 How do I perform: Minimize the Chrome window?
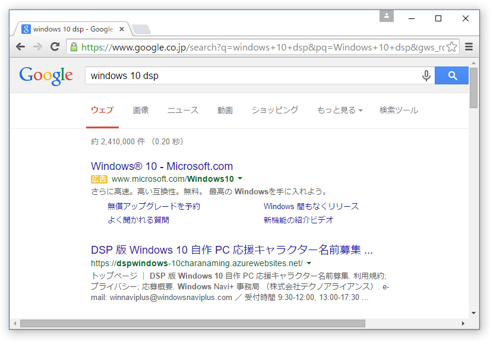pyautogui.click(x=412, y=18)
